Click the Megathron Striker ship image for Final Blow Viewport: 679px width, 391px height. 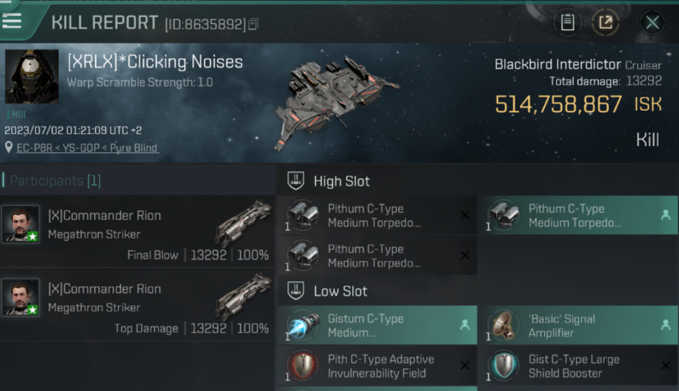click(x=243, y=223)
